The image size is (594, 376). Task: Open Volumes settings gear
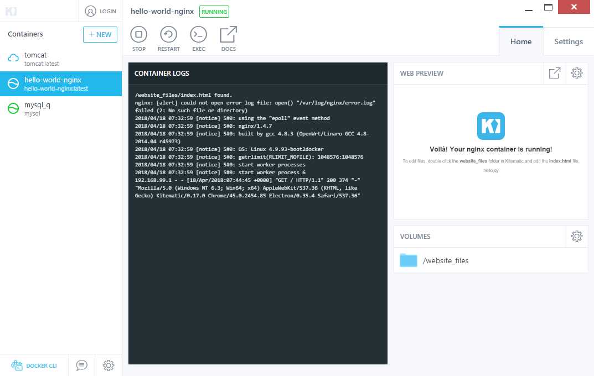point(577,236)
